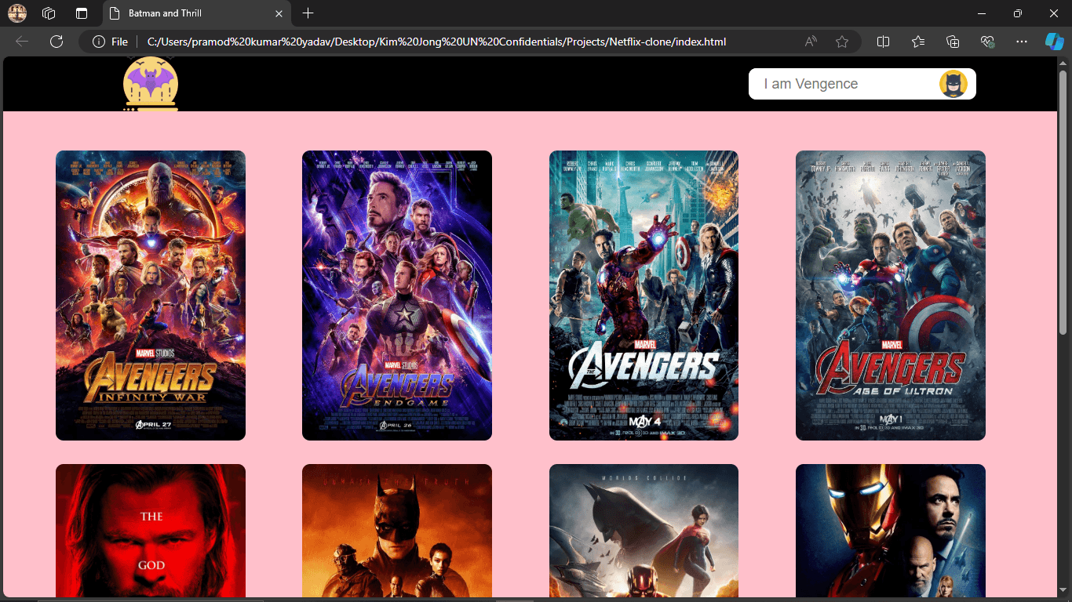Open the tab actions menu icon

tap(82, 13)
